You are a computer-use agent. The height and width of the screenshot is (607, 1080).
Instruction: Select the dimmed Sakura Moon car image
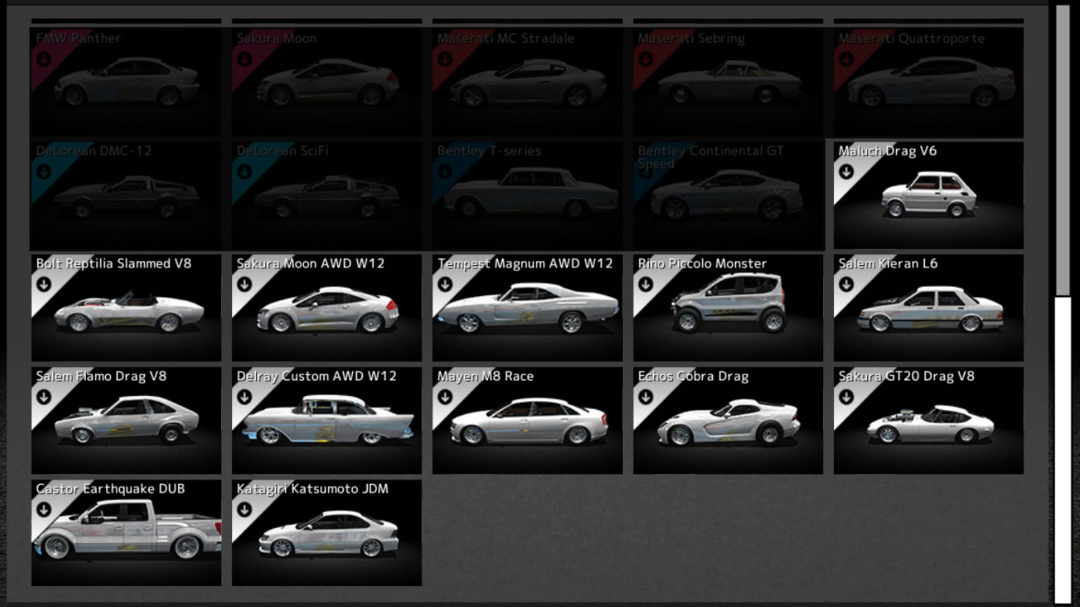point(328,83)
